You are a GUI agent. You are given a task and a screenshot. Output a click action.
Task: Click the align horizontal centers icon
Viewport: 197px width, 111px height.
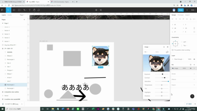click(x=176, y=19)
